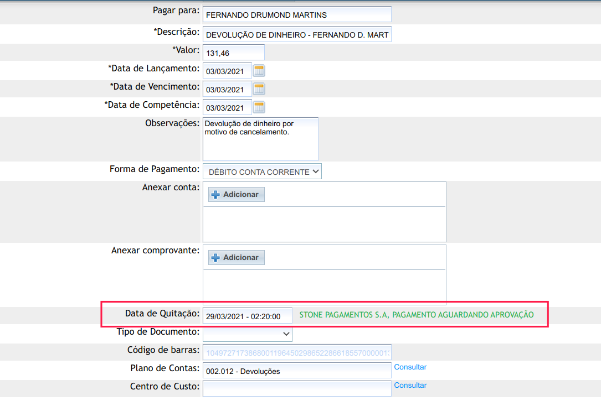Click into the Descrição input field
This screenshot has width=601, height=411.
coord(297,34)
